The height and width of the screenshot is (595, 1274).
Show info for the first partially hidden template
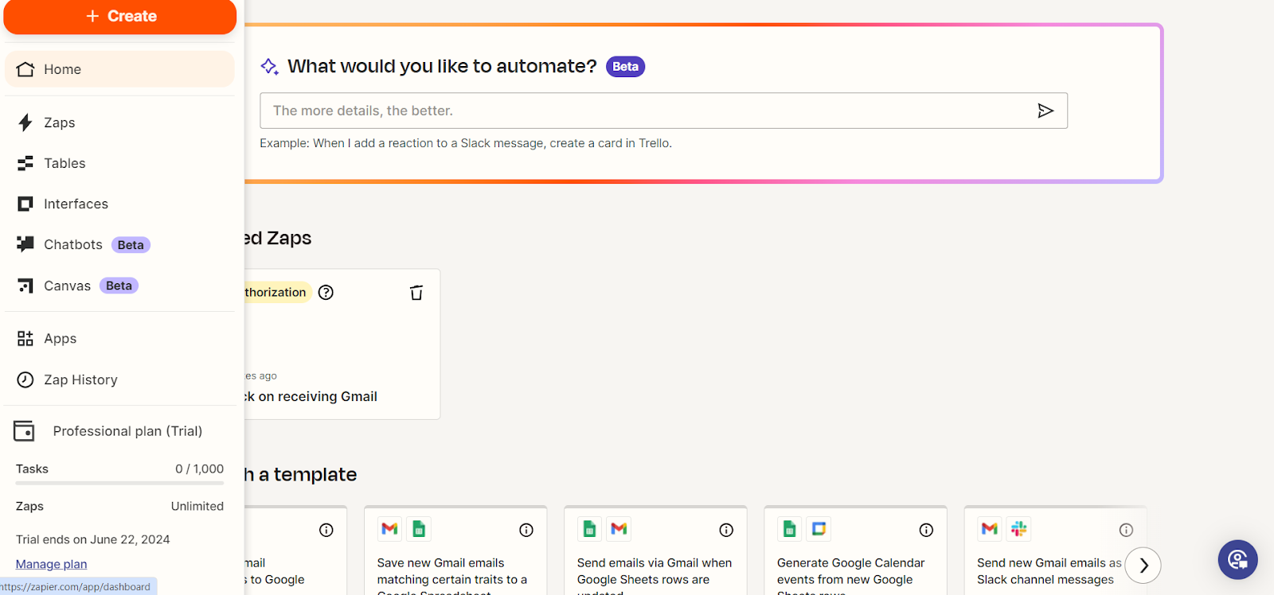(x=326, y=530)
